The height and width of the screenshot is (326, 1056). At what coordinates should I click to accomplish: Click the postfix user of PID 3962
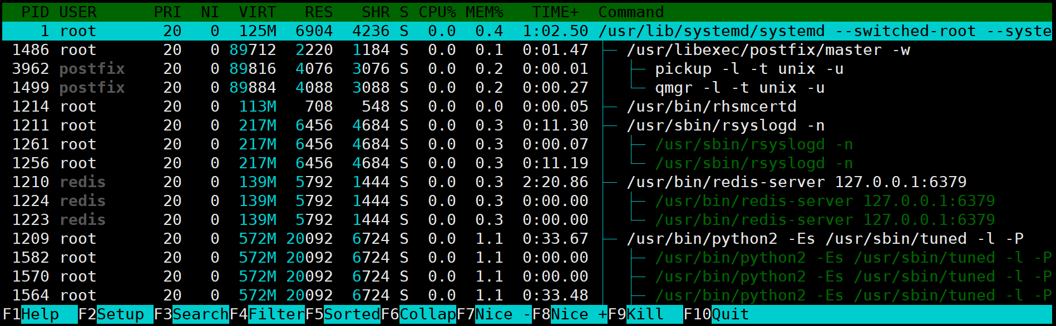tap(92, 69)
